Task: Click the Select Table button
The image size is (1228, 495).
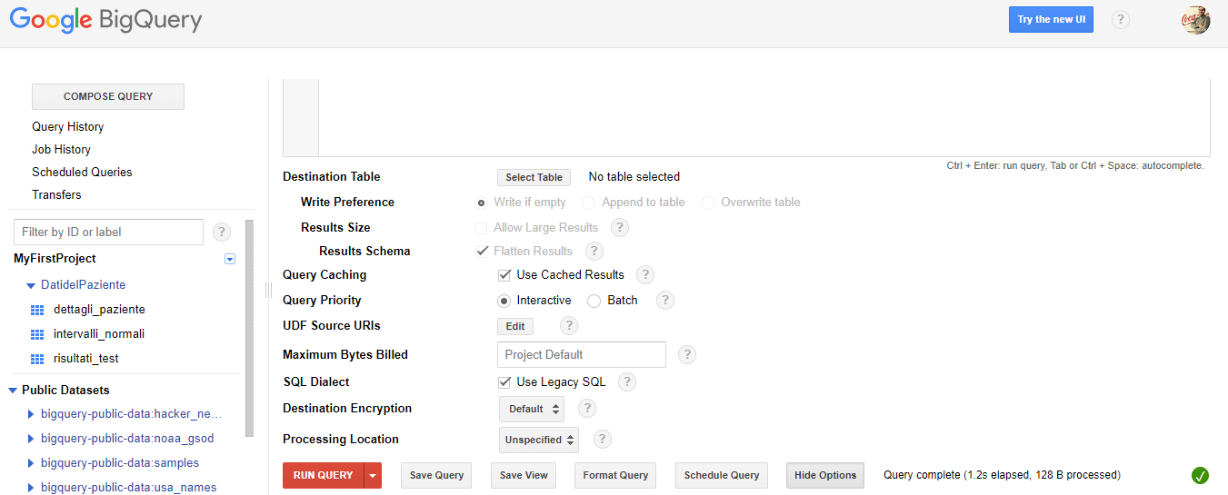Action: pos(534,177)
